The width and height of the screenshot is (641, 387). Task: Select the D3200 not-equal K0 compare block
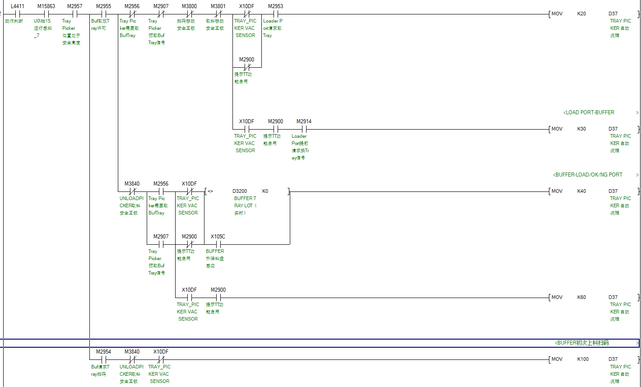point(247,191)
